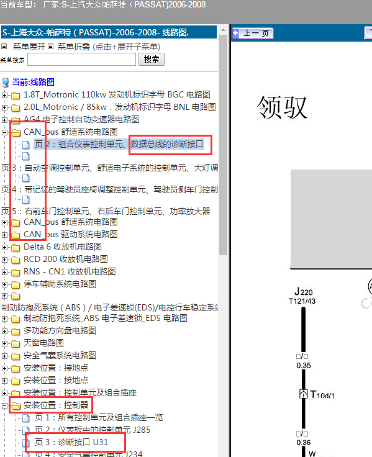Expand the 天窗电路图 node
The image size is (372, 457).
click(5, 343)
